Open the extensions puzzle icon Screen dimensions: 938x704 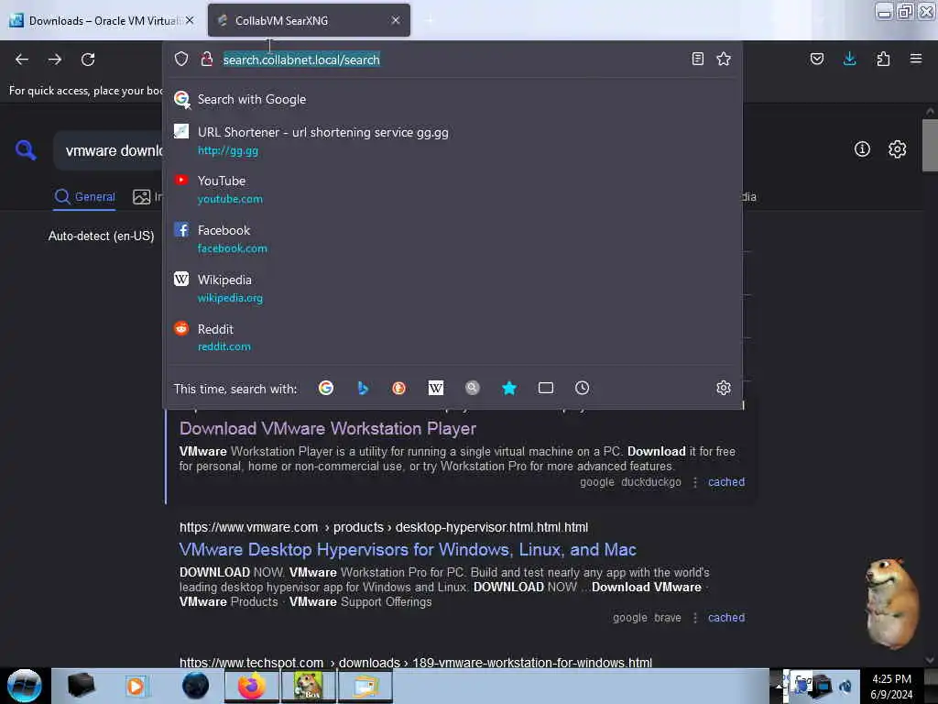tap(883, 59)
